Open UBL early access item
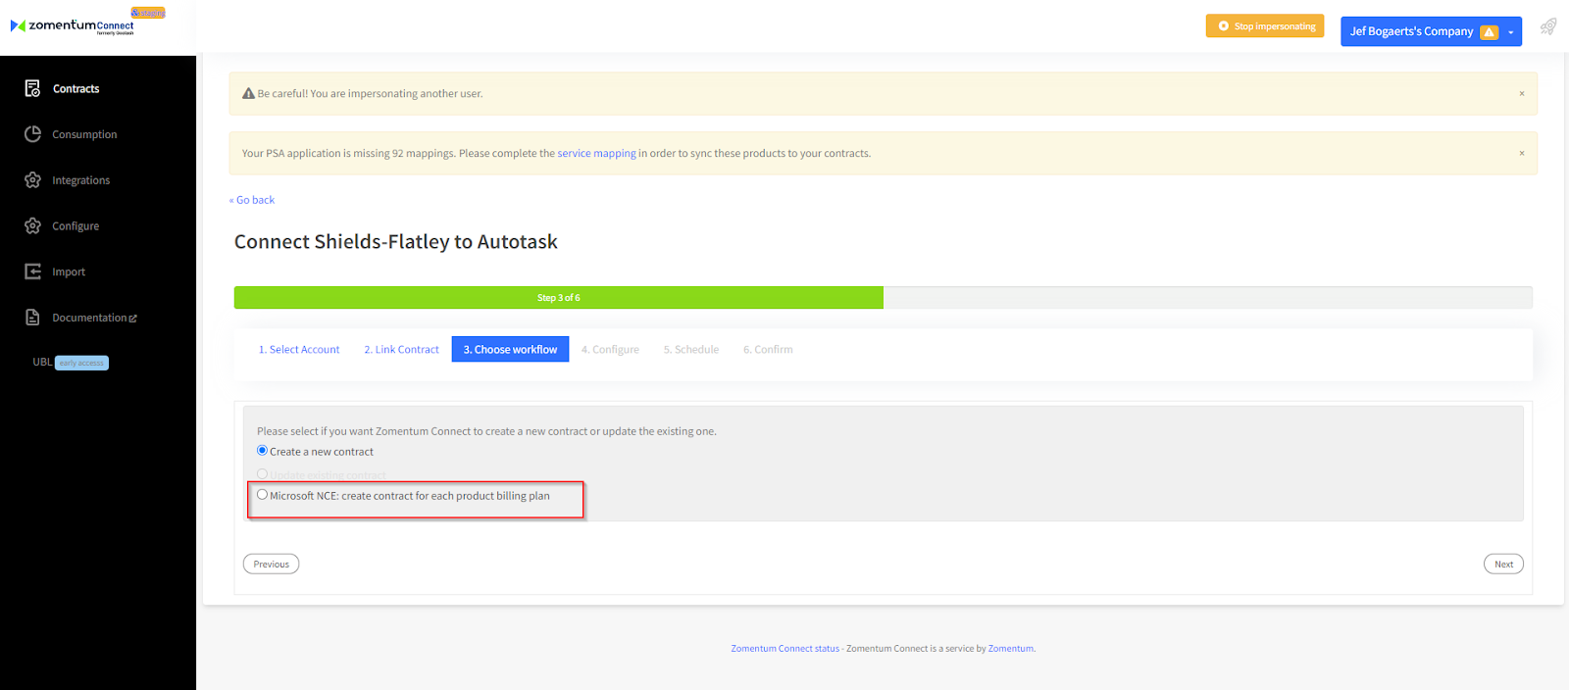Viewport: 1569px width, 690px height. [70, 363]
